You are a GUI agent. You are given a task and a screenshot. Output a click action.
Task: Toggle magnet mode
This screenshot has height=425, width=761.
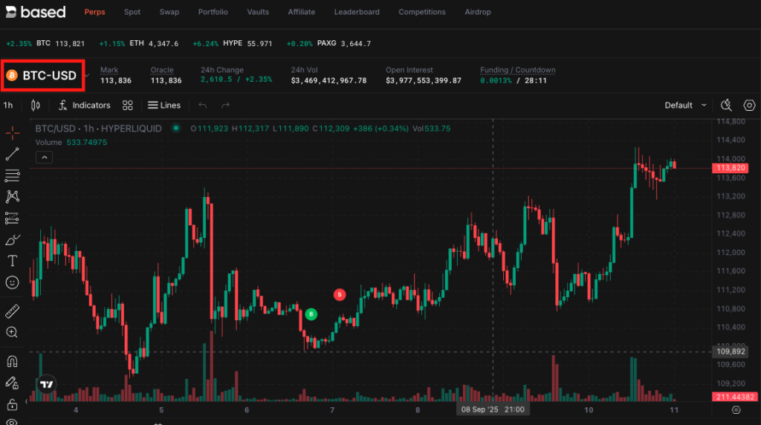(x=12, y=361)
